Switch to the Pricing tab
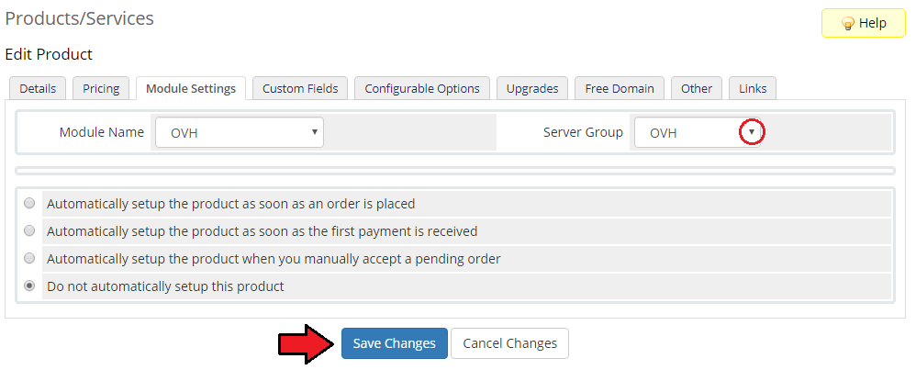The image size is (916, 381). (x=101, y=88)
